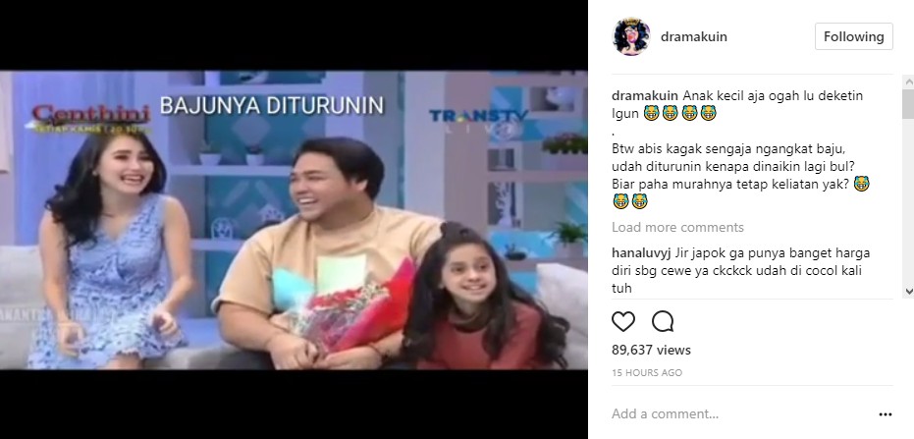Click the Centhini logo in the video
The width and height of the screenshot is (914, 439).
point(91,117)
